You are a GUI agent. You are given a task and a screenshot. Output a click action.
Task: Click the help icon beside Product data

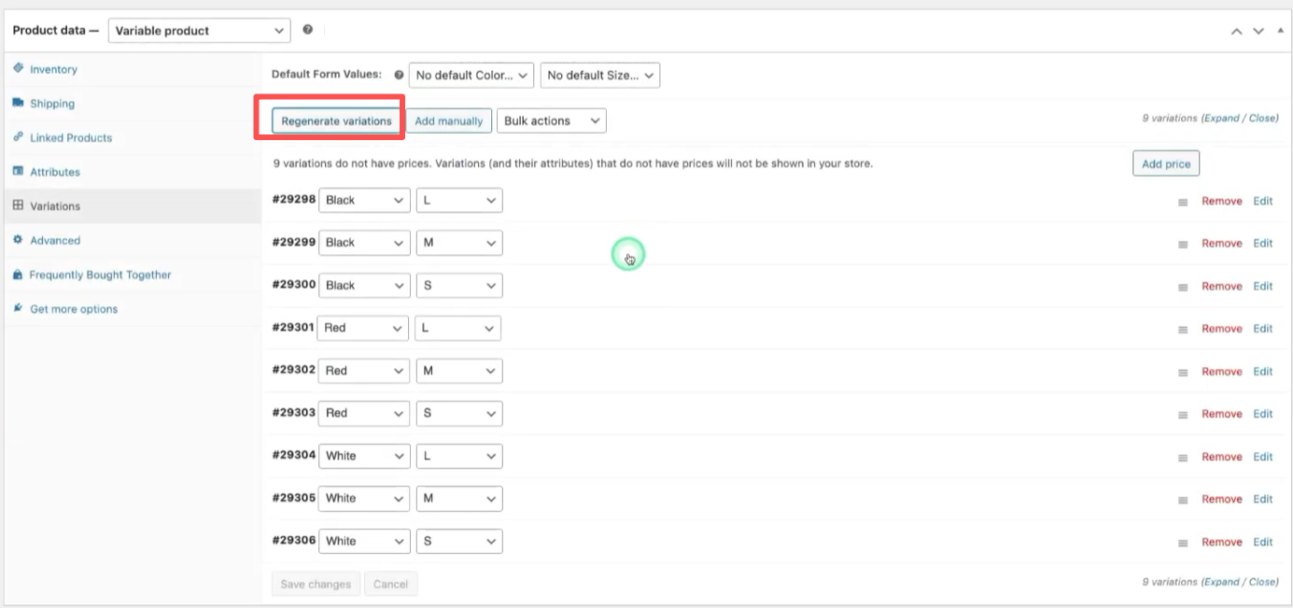point(307,29)
